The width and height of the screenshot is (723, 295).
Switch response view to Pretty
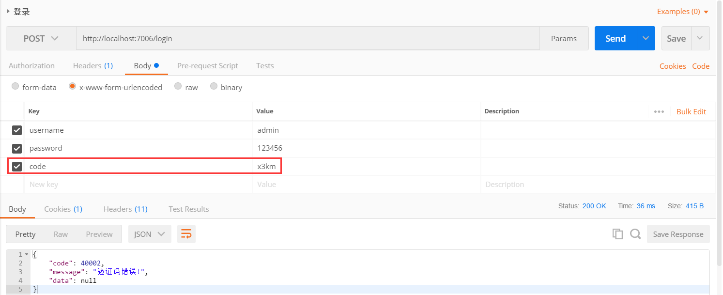(x=25, y=234)
